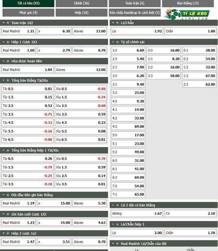218x251 pixels.
Task: Choose correct score 2:0 at 5.40
Action: click(128, 59)
